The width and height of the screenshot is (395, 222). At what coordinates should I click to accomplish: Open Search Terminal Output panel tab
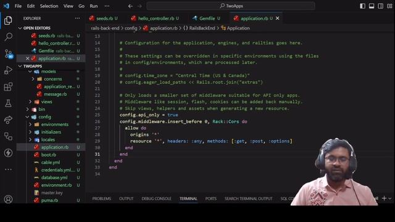pos(248,199)
